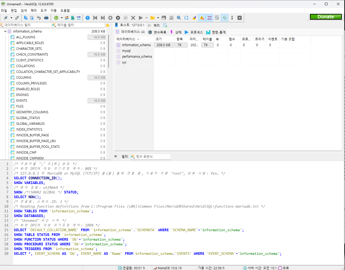Click the CSV import icon
Screen dimensions: 345x270
tap(73, 18)
